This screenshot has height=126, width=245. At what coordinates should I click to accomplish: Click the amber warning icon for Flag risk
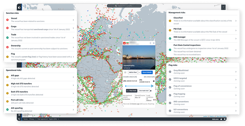click(7, 57)
